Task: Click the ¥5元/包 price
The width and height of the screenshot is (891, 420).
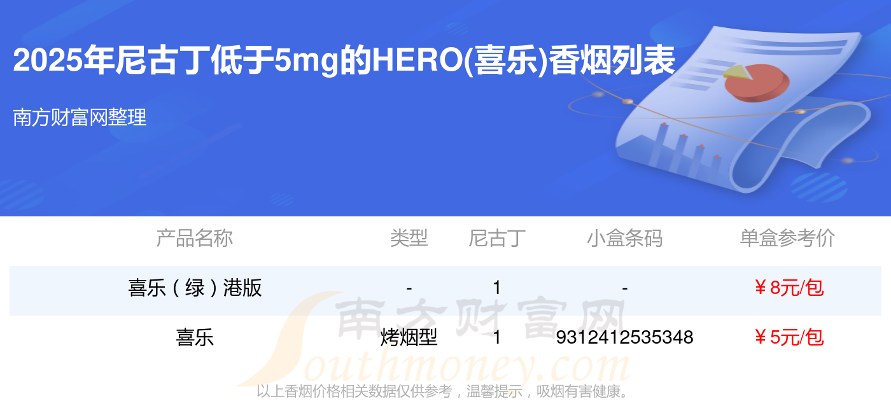Action: tap(788, 337)
